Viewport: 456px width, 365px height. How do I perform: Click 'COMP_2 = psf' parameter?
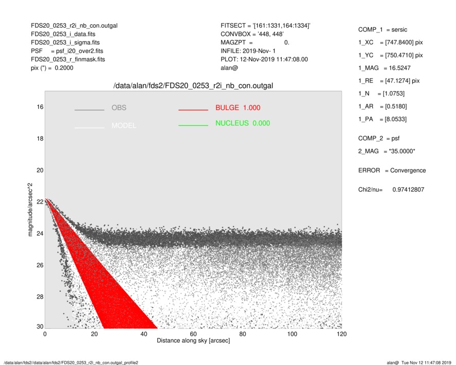tap(379, 139)
